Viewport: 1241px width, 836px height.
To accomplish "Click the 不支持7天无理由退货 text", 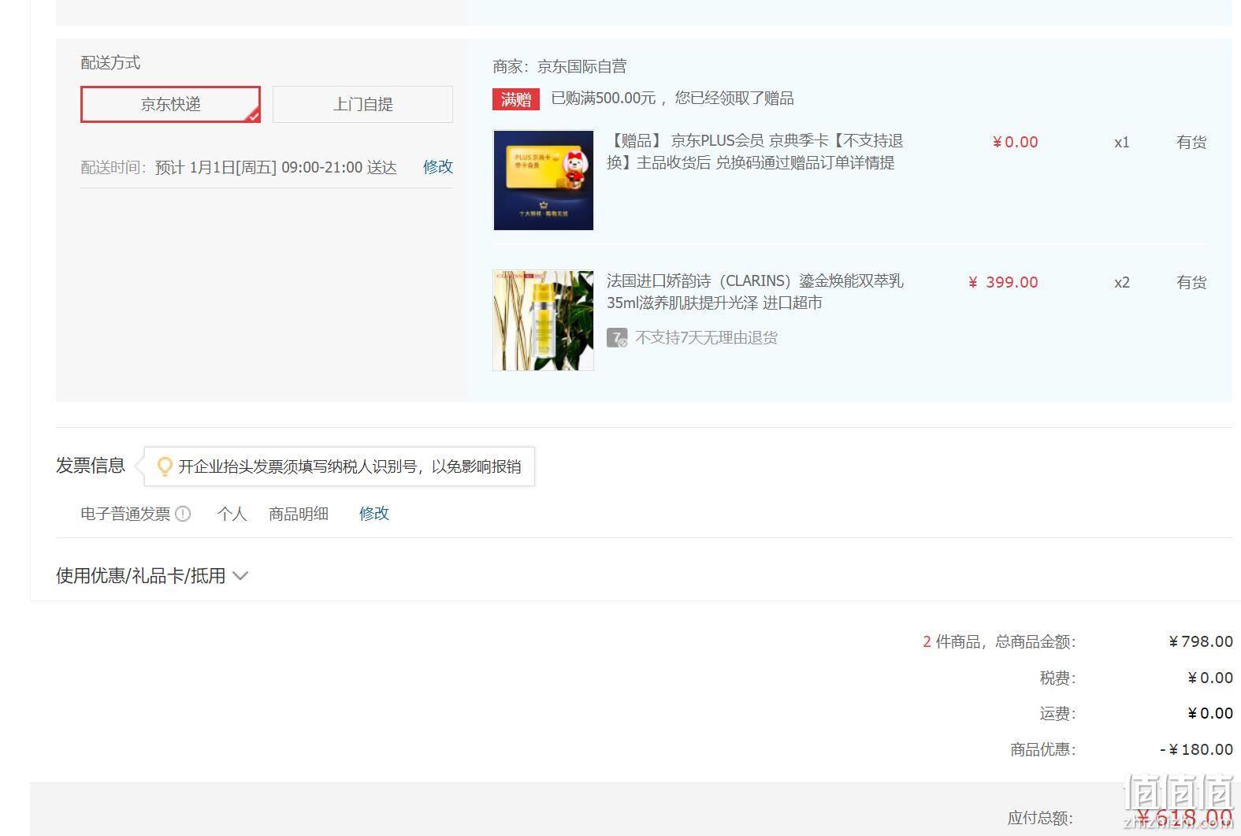I will coord(706,338).
